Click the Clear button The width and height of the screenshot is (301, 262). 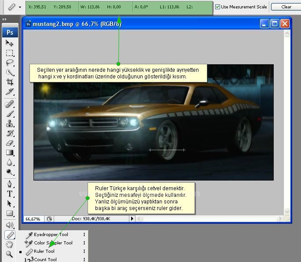tap(286, 7)
